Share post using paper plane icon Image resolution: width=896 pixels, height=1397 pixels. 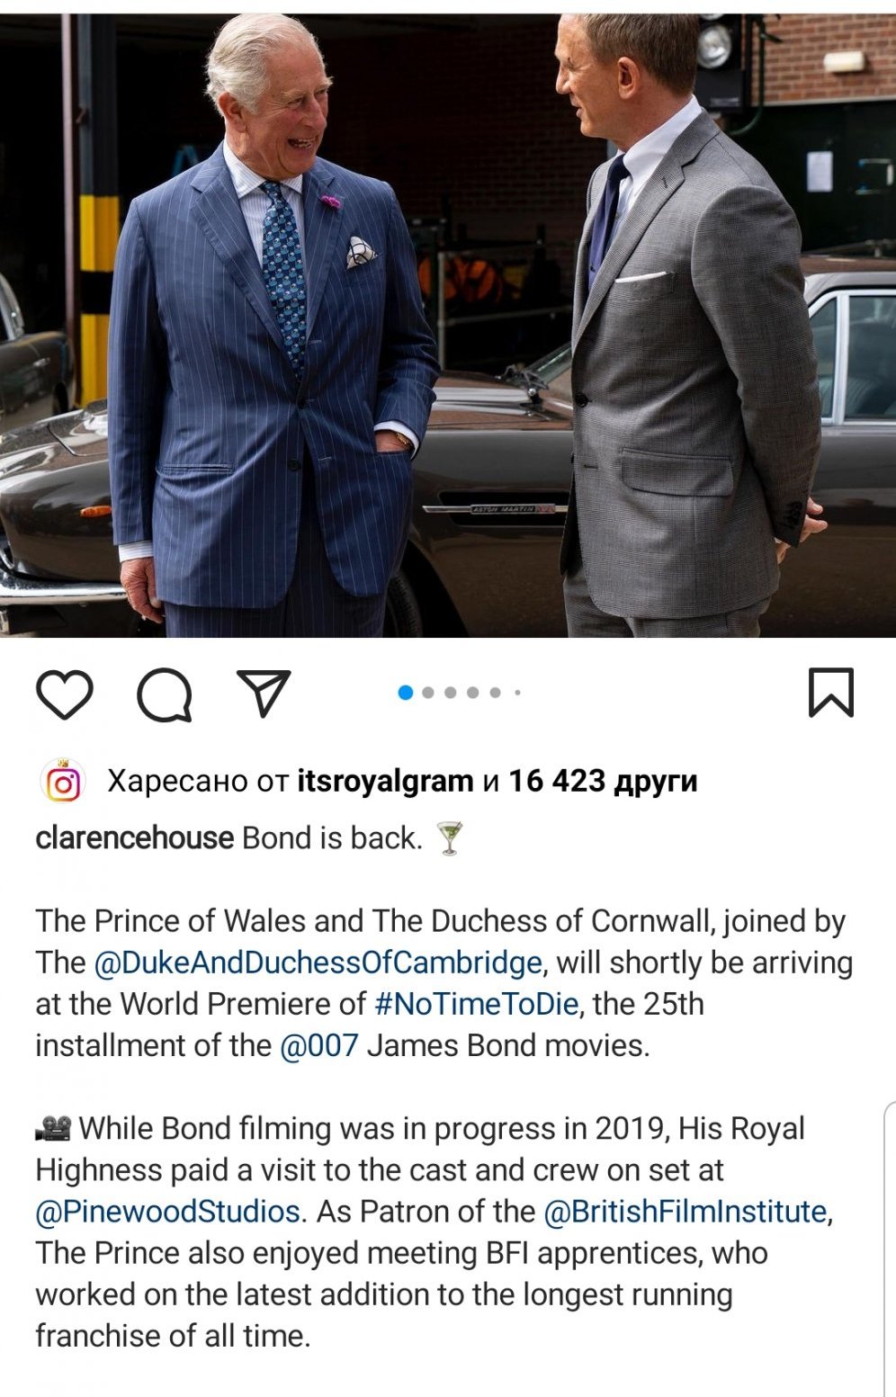[264, 693]
